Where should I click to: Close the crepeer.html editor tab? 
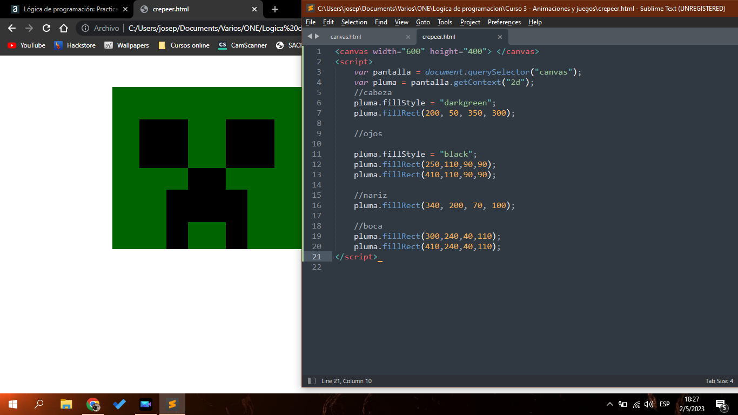coord(500,37)
